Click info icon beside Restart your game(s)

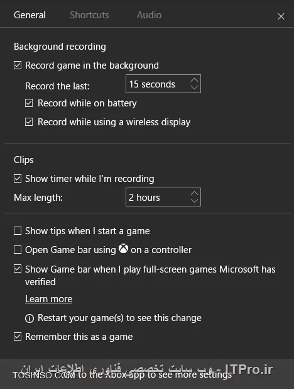tap(30, 319)
